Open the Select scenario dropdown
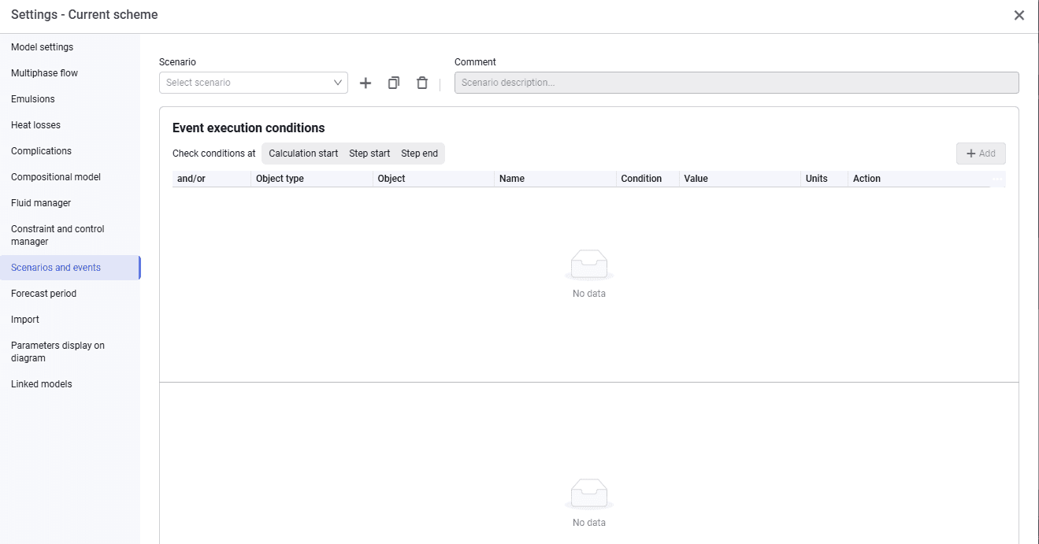 [x=254, y=83]
